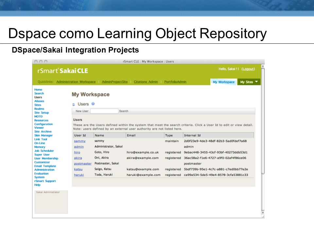Open Site Archive in the left menu
This screenshot has width=314, height=235.
pyautogui.click(x=43, y=132)
